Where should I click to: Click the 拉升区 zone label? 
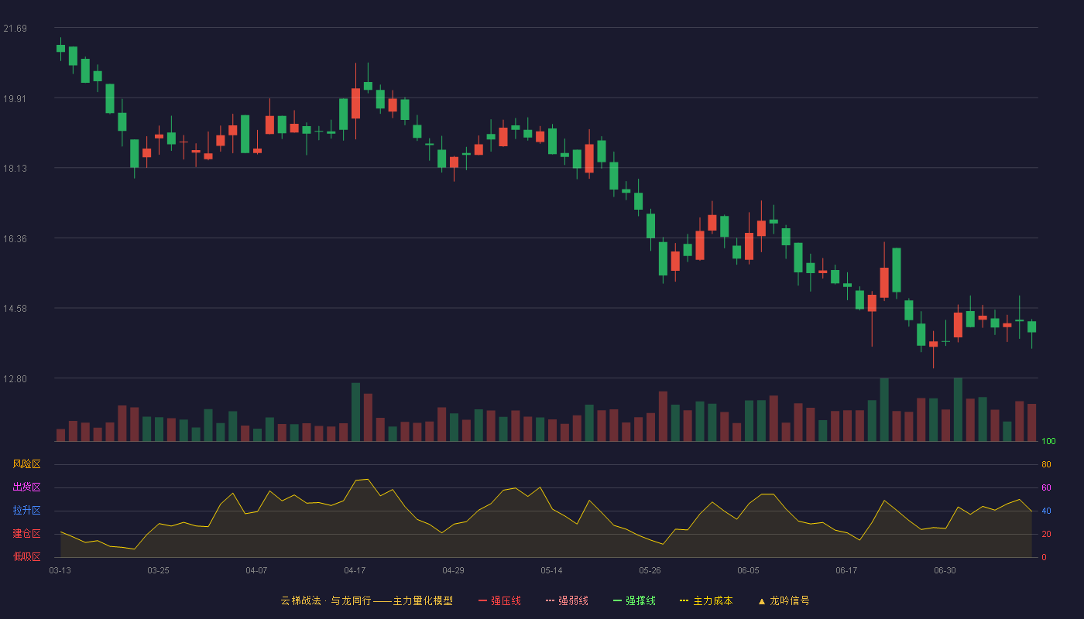coord(26,511)
